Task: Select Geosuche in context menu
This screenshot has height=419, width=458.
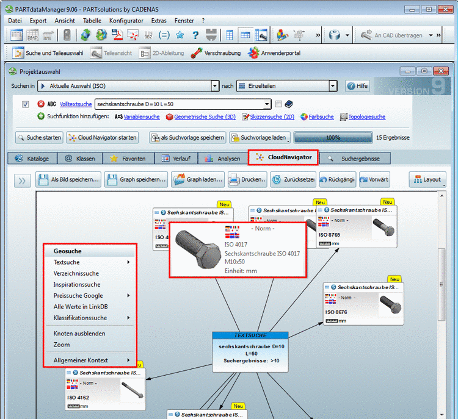Action: coord(91,251)
